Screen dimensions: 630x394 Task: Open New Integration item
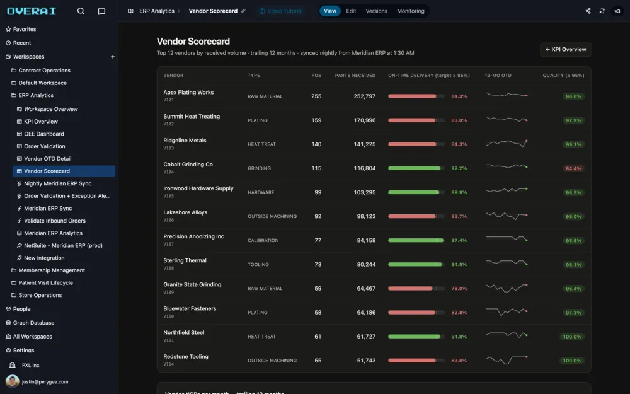pyautogui.click(x=40, y=258)
